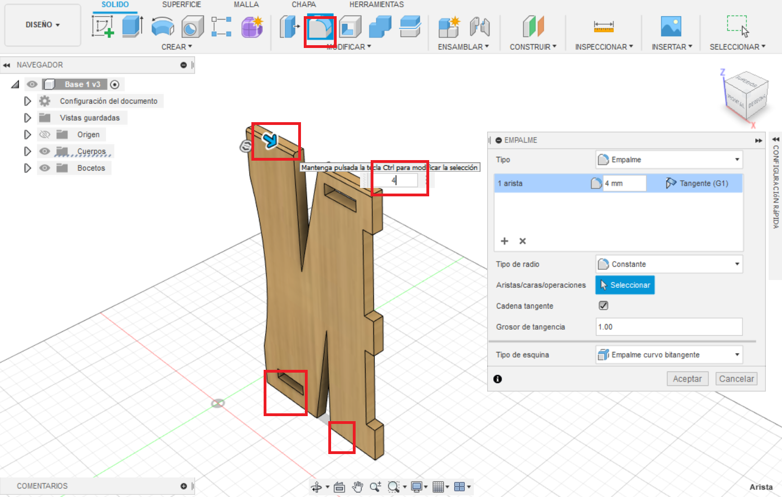Viewport: 782px width, 497px height.
Task: Click the 4 mm radius field in dialog
Action: tap(624, 183)
